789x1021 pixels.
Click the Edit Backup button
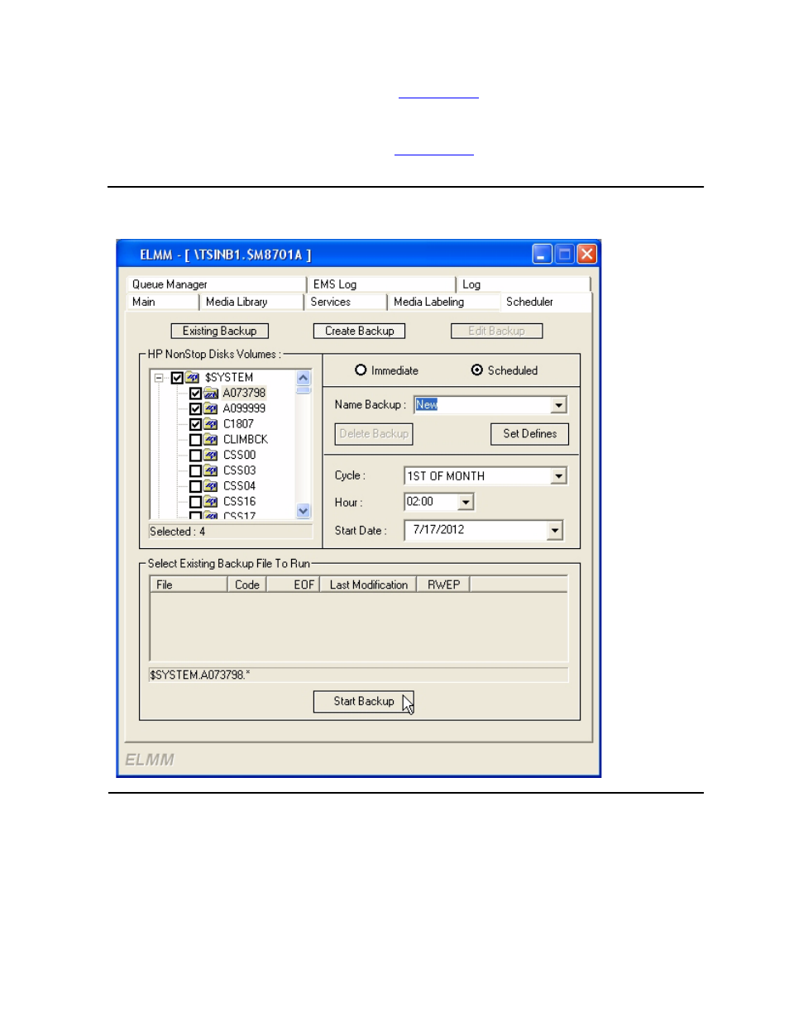click(x=496, y=331)
